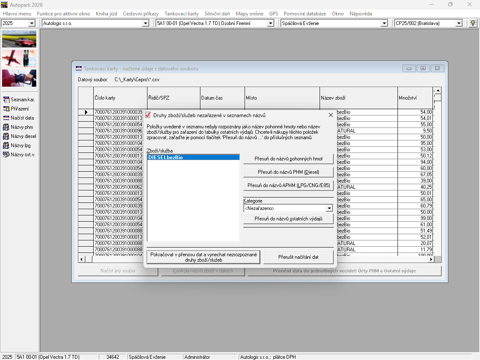Open Seznam kar. in left sidebar
Screen dimensions: 480x360
point(19,100)
